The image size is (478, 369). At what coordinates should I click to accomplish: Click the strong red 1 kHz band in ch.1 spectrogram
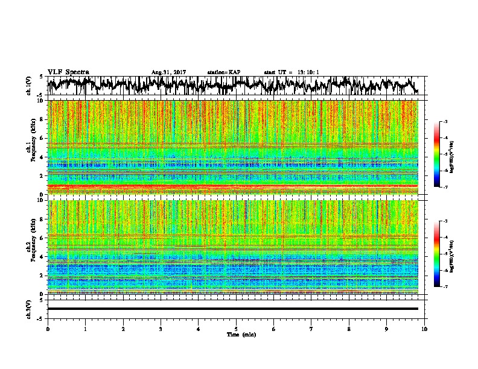[233, 186]
